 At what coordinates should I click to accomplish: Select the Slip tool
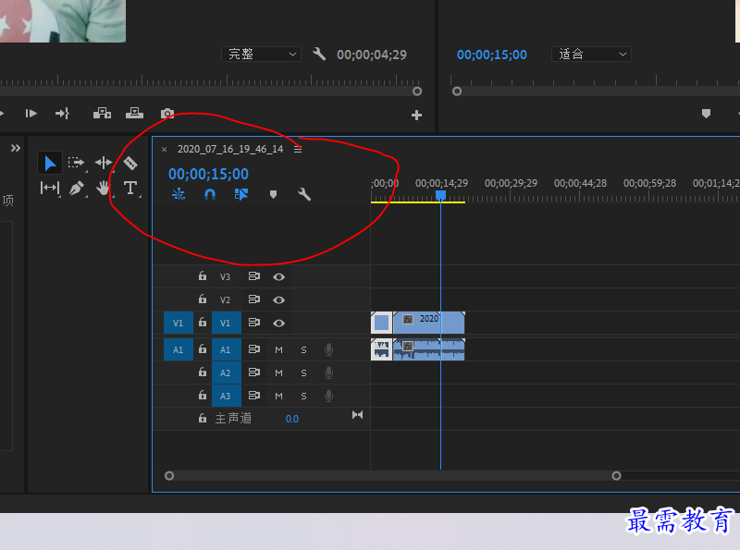pos(50,189)
